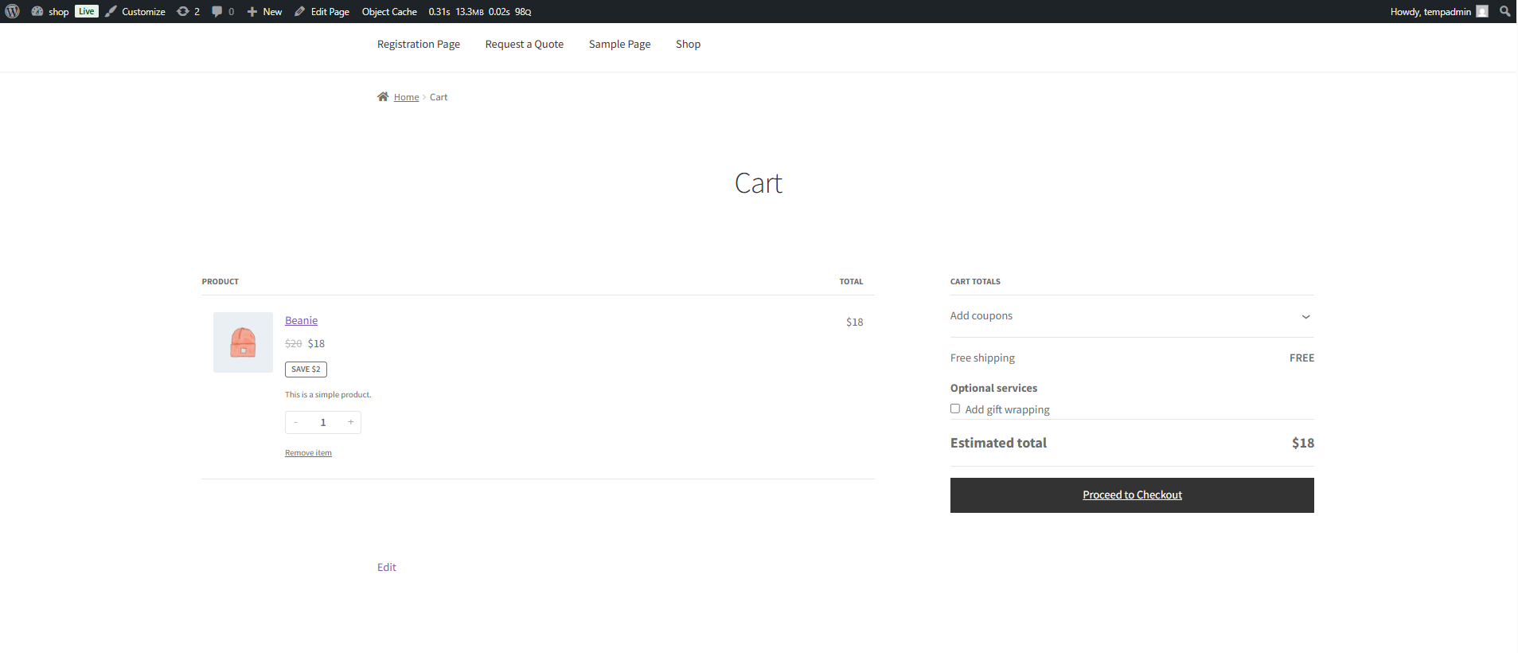Click the PRODUCT column header
The width and height of the screenshot is (1518, 653).
tap(220, 282)
